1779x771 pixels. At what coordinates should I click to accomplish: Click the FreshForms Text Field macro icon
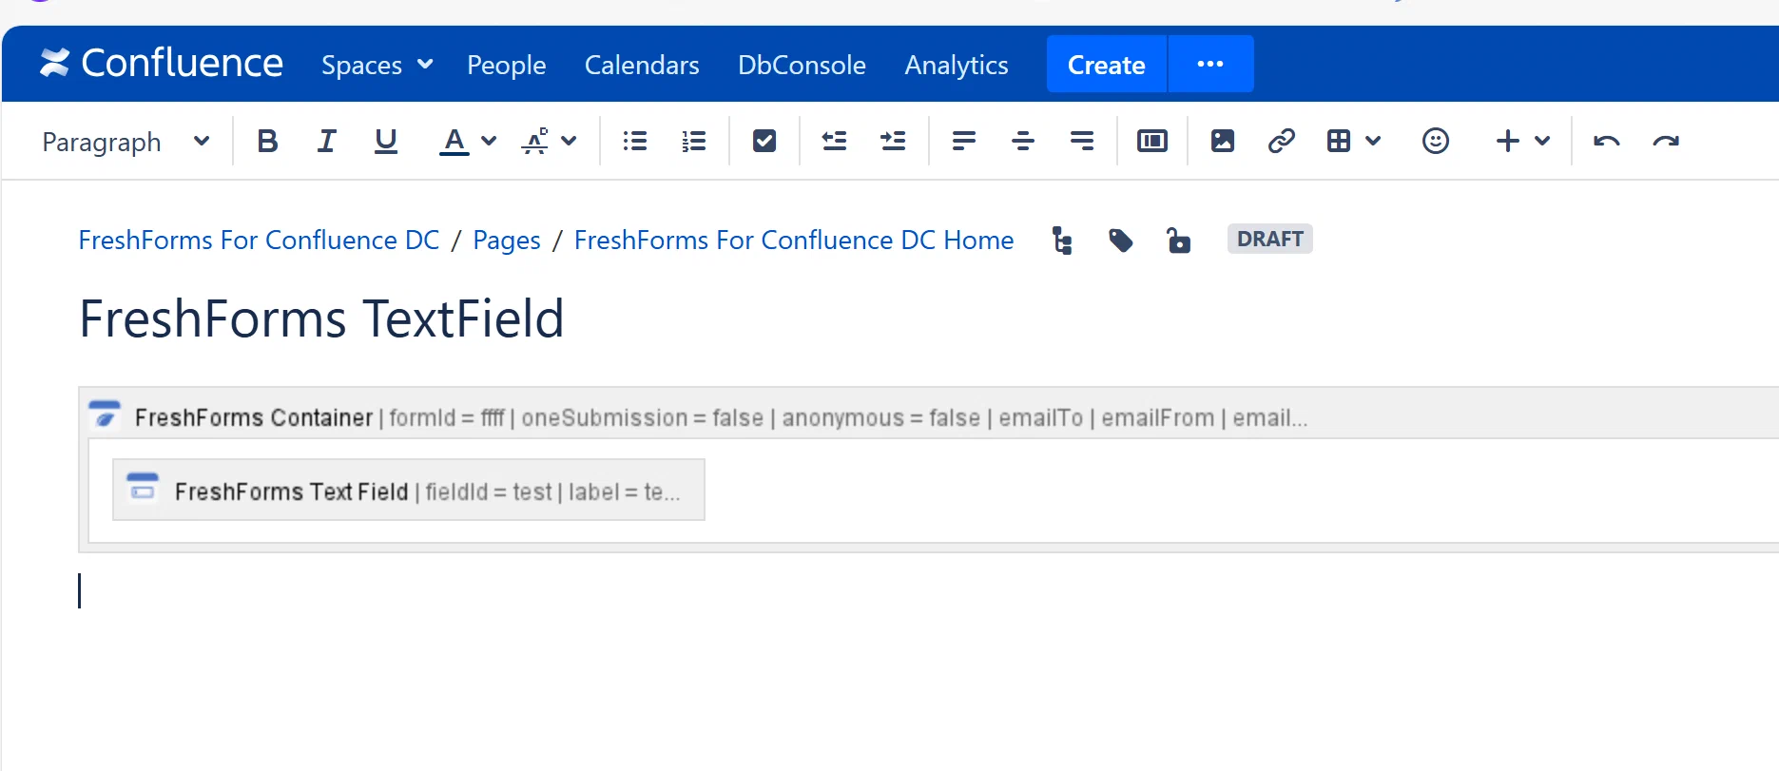[x=143, y=486]
